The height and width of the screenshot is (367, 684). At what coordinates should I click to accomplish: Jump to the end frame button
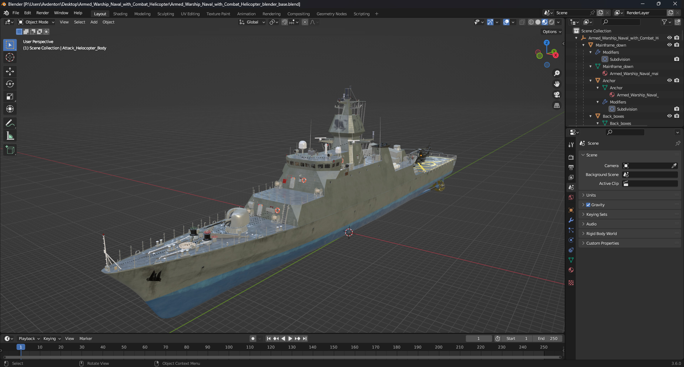(305, 339)
